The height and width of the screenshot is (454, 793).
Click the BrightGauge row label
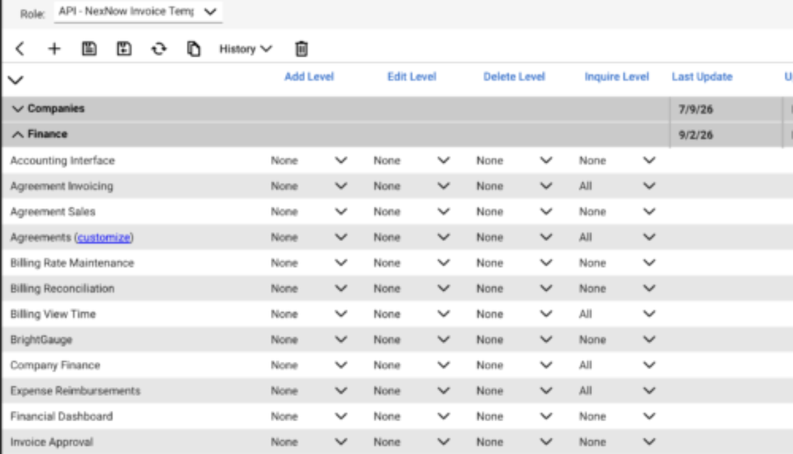pos(41,340)
